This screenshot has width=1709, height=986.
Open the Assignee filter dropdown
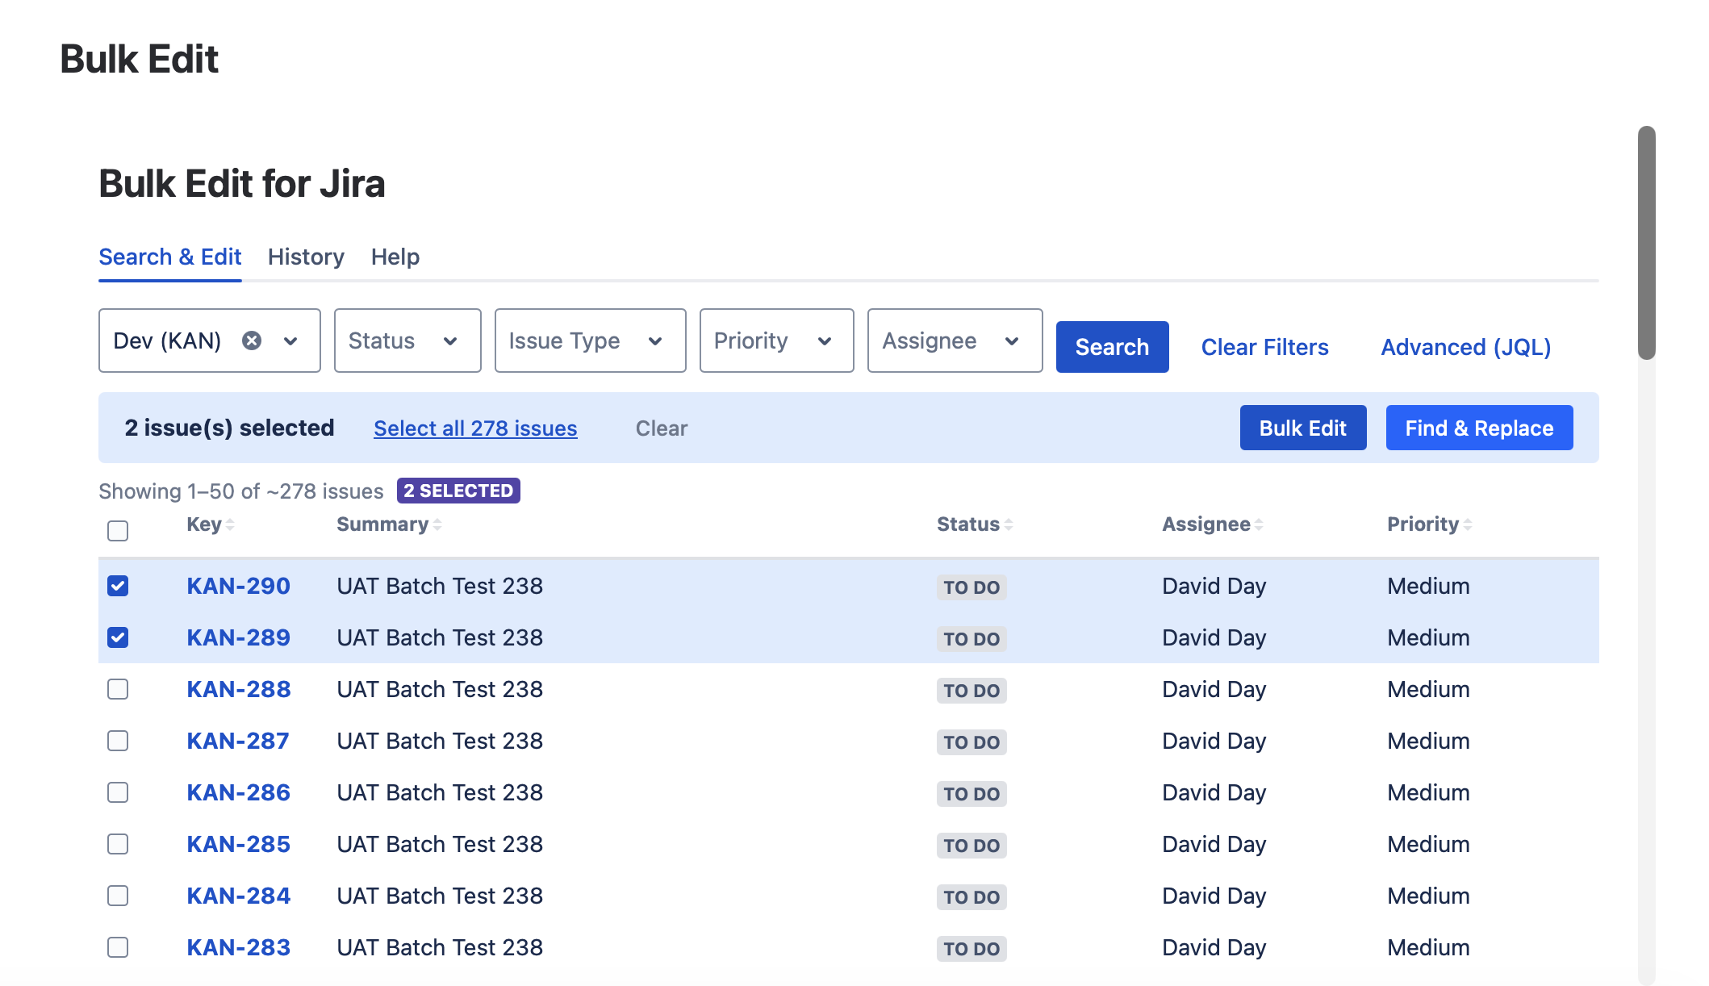[955, 341]
